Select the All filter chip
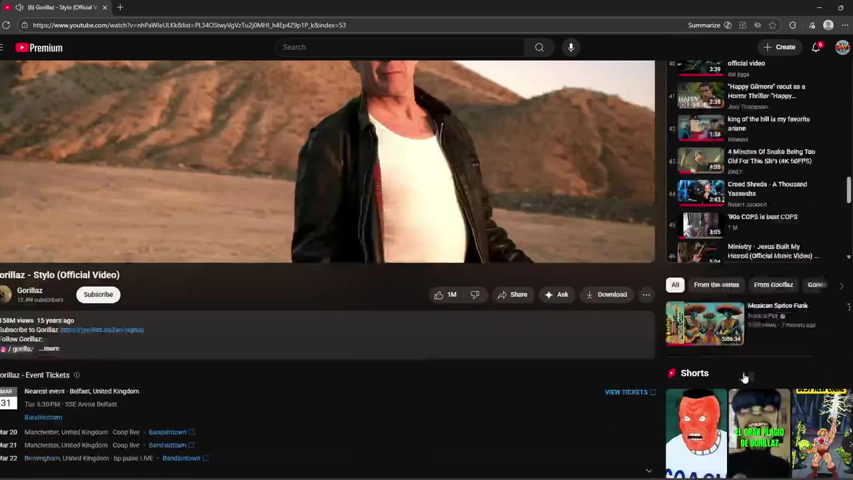 [x=675, y=285]
